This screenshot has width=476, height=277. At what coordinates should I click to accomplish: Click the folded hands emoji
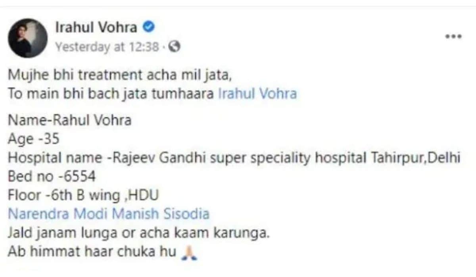[189, 252]
